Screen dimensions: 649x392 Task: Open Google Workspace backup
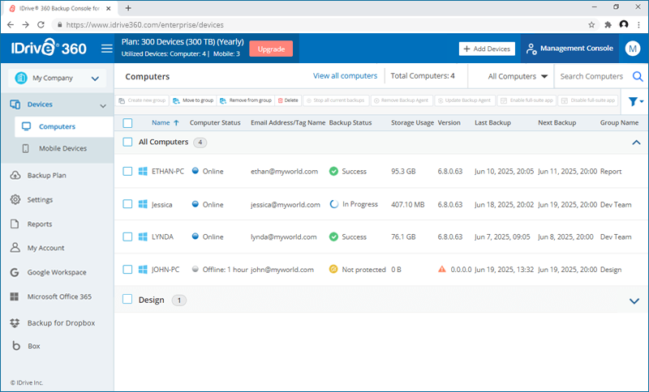tap(57, 272)
